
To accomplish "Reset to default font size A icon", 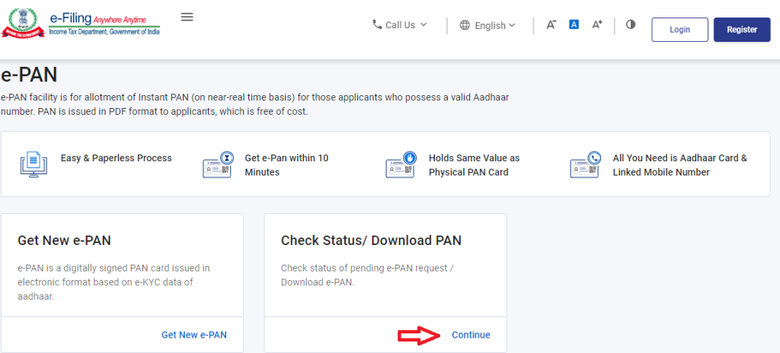I will pyautogui.click(x=574, y=24).
